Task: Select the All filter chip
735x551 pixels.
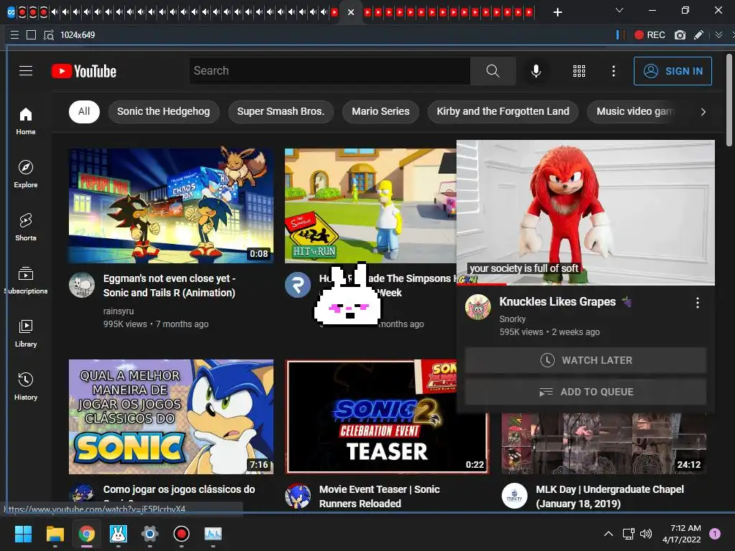Action: [x=85, y=111]
